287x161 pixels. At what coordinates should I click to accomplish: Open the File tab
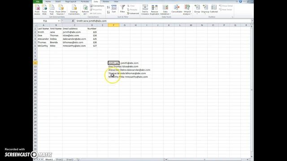click(38, 1)
